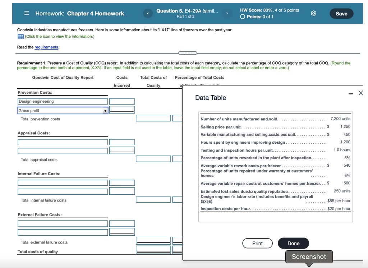
Task: Click the pane divider expand handle
Action: tap(188, 53)
